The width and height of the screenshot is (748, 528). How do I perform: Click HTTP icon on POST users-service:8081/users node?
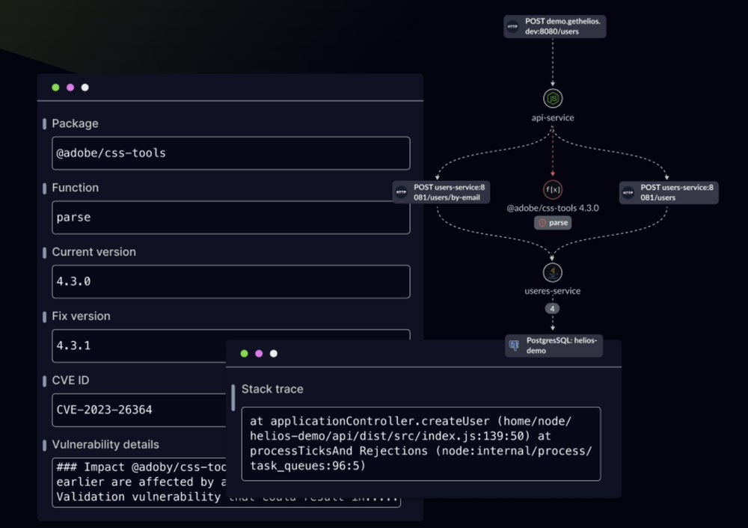pyautogui.click(x=628, y=193)
